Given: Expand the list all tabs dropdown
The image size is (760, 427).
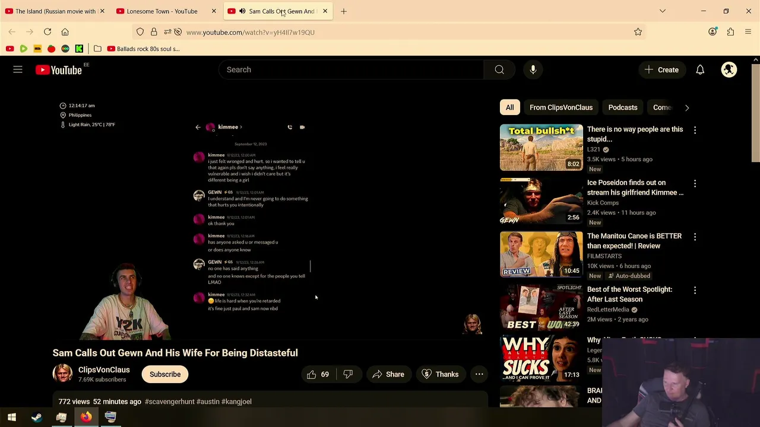Looking at the screenshot, I should (663, 11).
